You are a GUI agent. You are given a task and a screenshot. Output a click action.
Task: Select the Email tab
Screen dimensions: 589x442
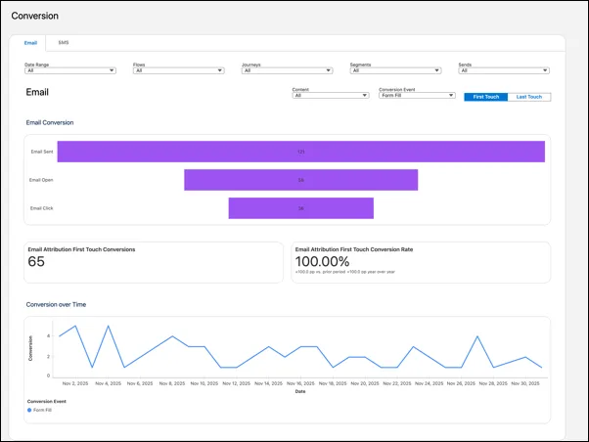pos(31,43)
